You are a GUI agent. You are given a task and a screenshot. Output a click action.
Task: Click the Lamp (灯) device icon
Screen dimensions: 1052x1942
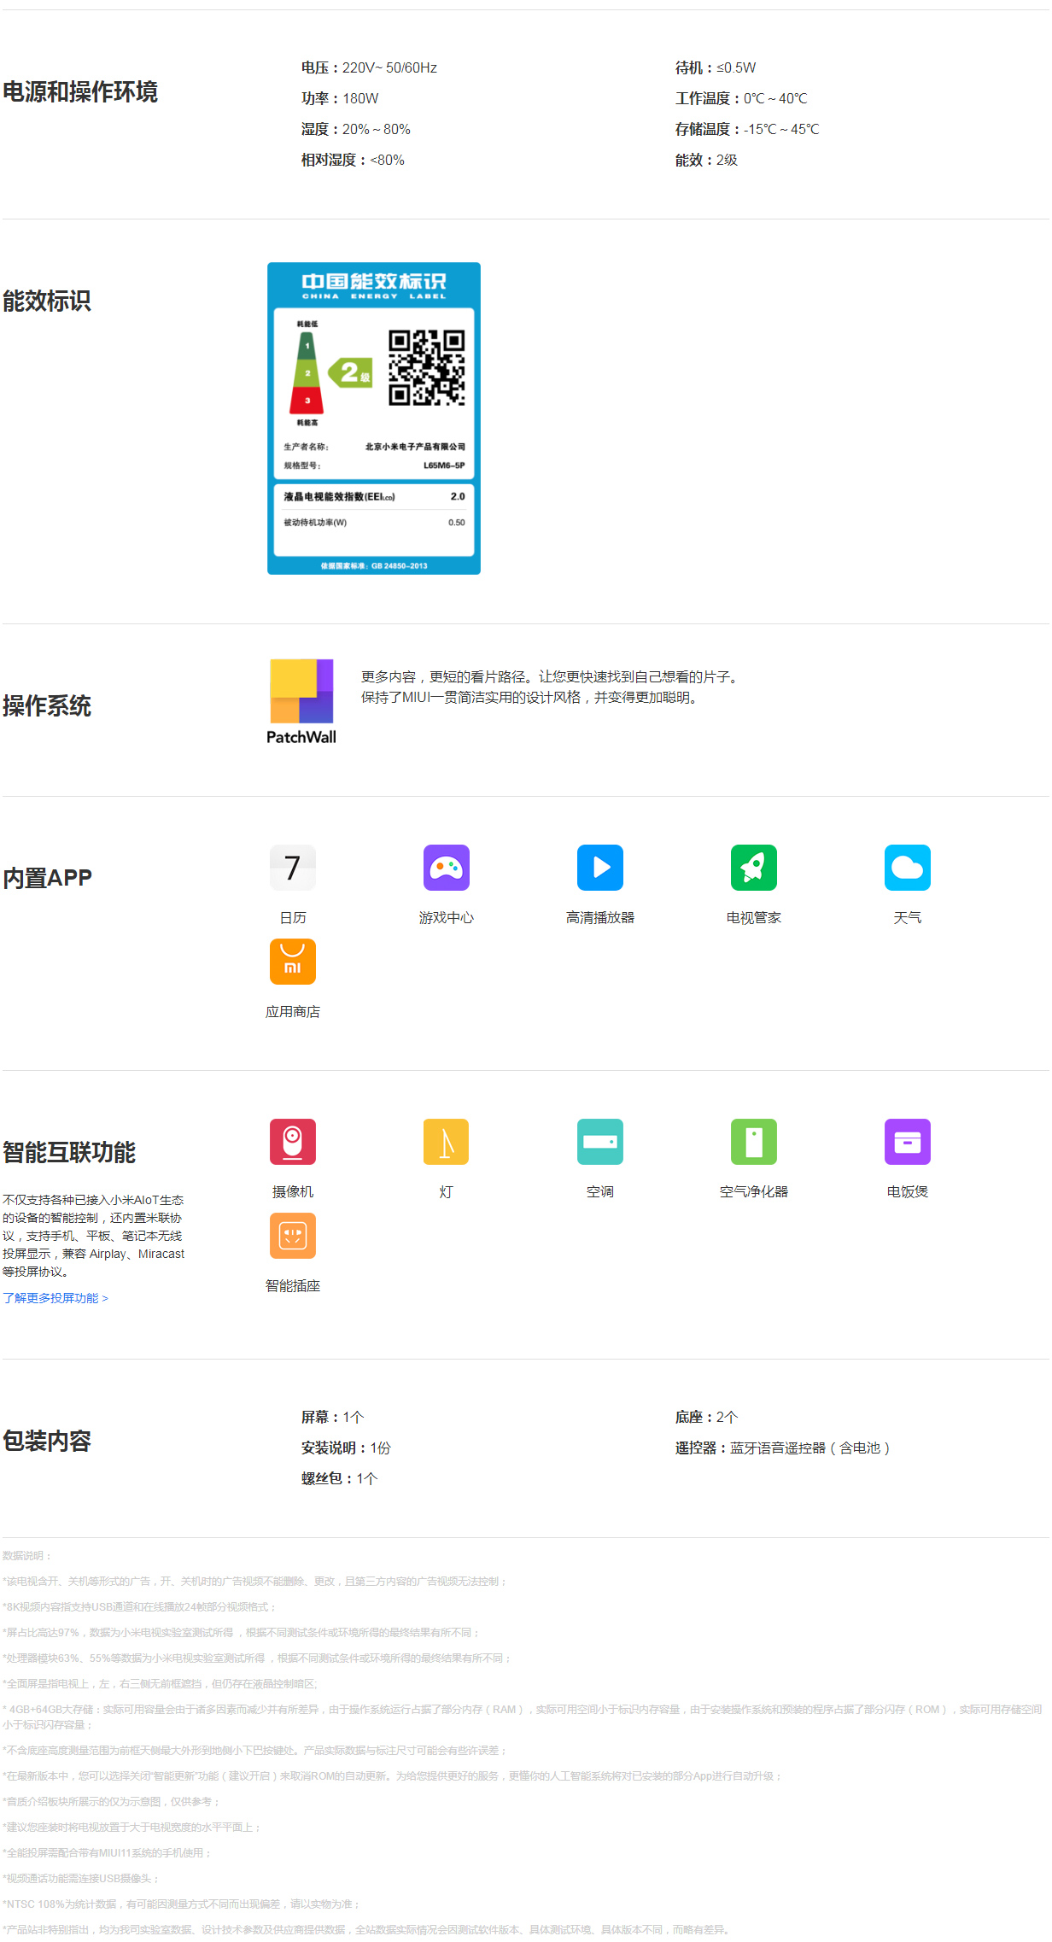[x=446, y=1142]
